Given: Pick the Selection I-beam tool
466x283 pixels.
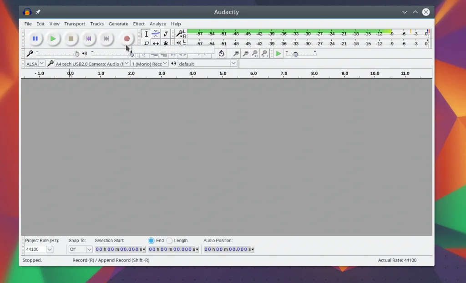Looking at the screenshot, I should 146,34.
